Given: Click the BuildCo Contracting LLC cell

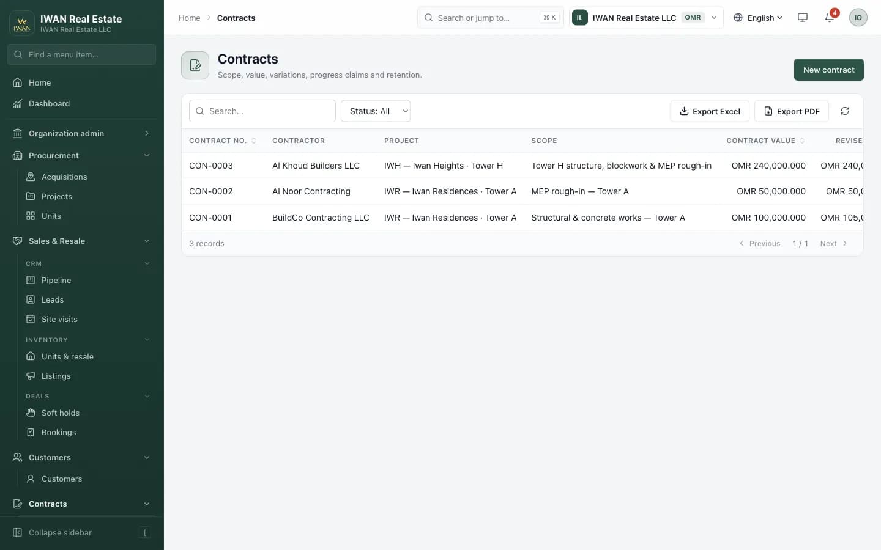Looking at the screenshot, I should click(x=321, y=218).
